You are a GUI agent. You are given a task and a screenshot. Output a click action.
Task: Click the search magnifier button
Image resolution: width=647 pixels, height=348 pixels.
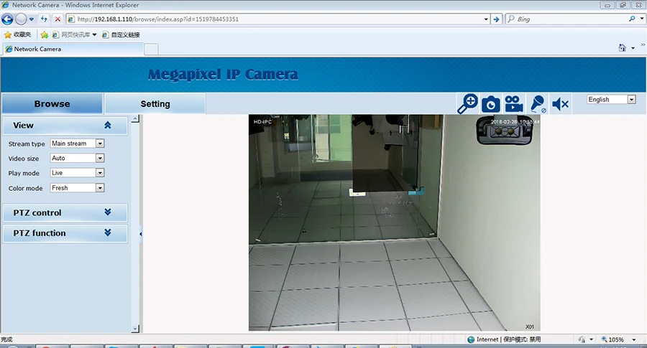[x=632, y=19]
